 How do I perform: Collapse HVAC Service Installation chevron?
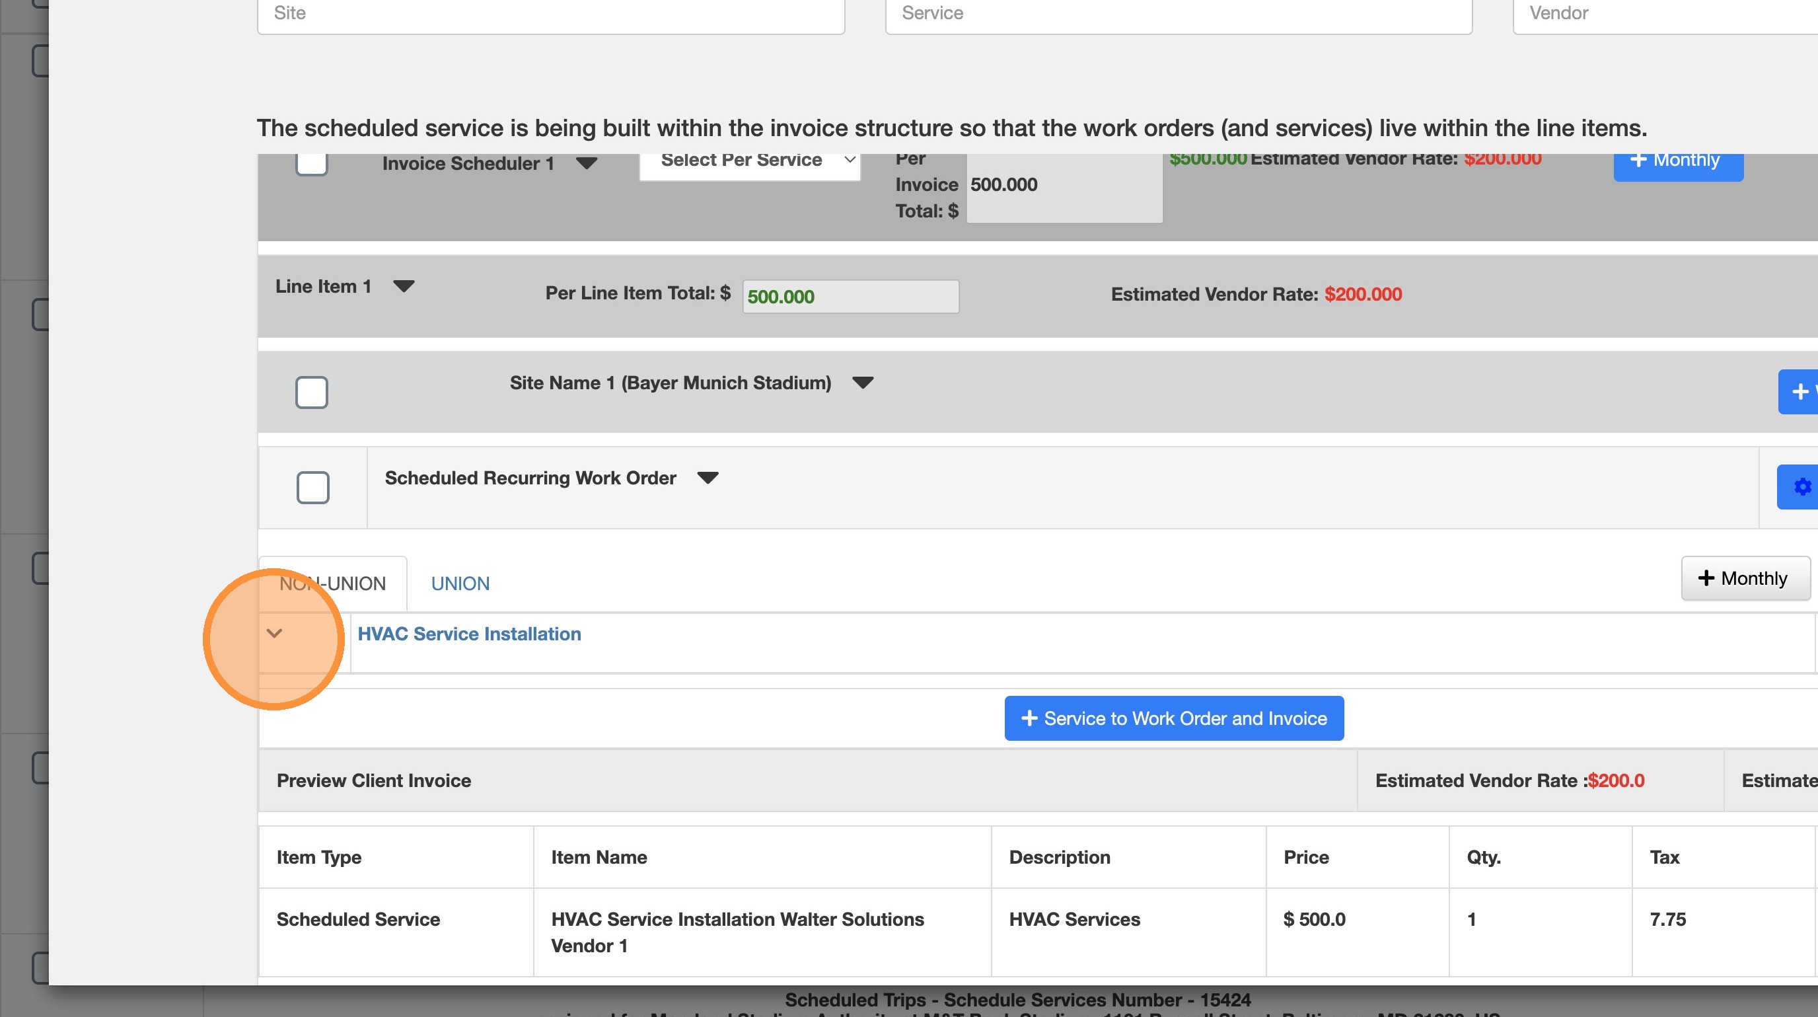point(275,633)
